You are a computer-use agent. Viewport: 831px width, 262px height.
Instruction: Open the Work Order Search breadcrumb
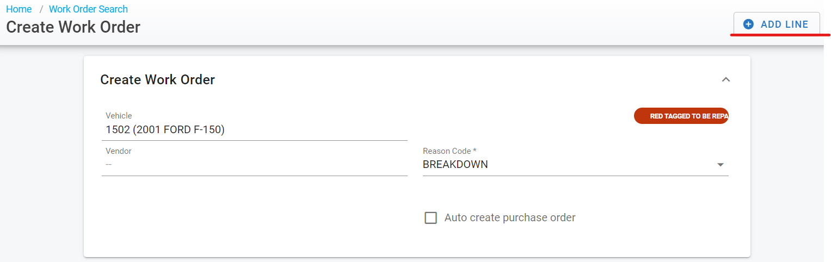(x=88, y=9)
